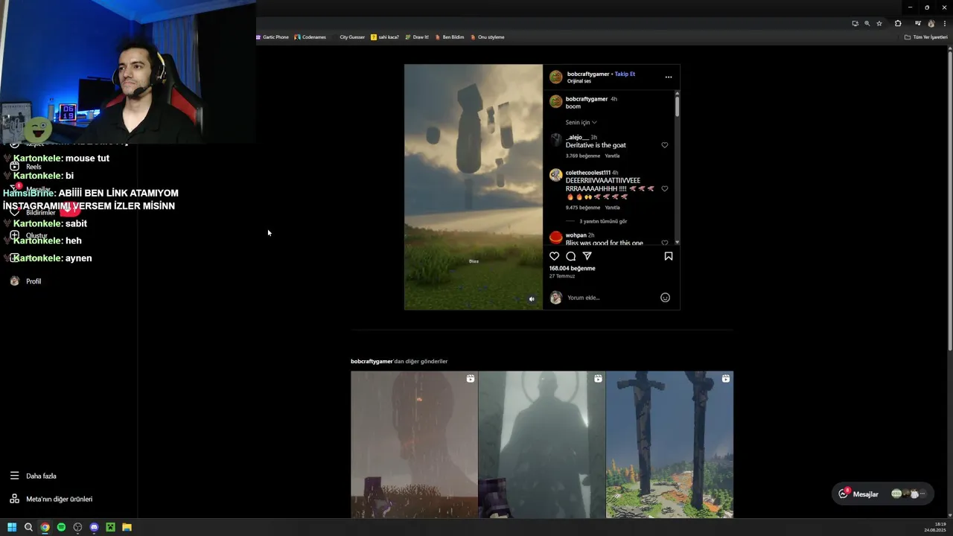This screenshot has width=953, height=536.
Task: Open 'Draw It!' bookmark
Action: 417,36
